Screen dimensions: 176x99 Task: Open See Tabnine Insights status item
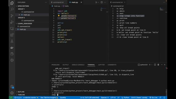pos(49,98)
